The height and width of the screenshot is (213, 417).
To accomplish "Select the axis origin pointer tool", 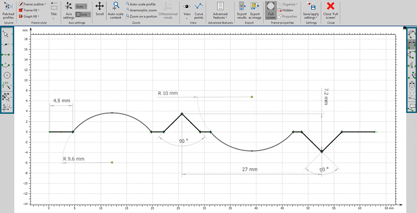I will click(7, 107).
